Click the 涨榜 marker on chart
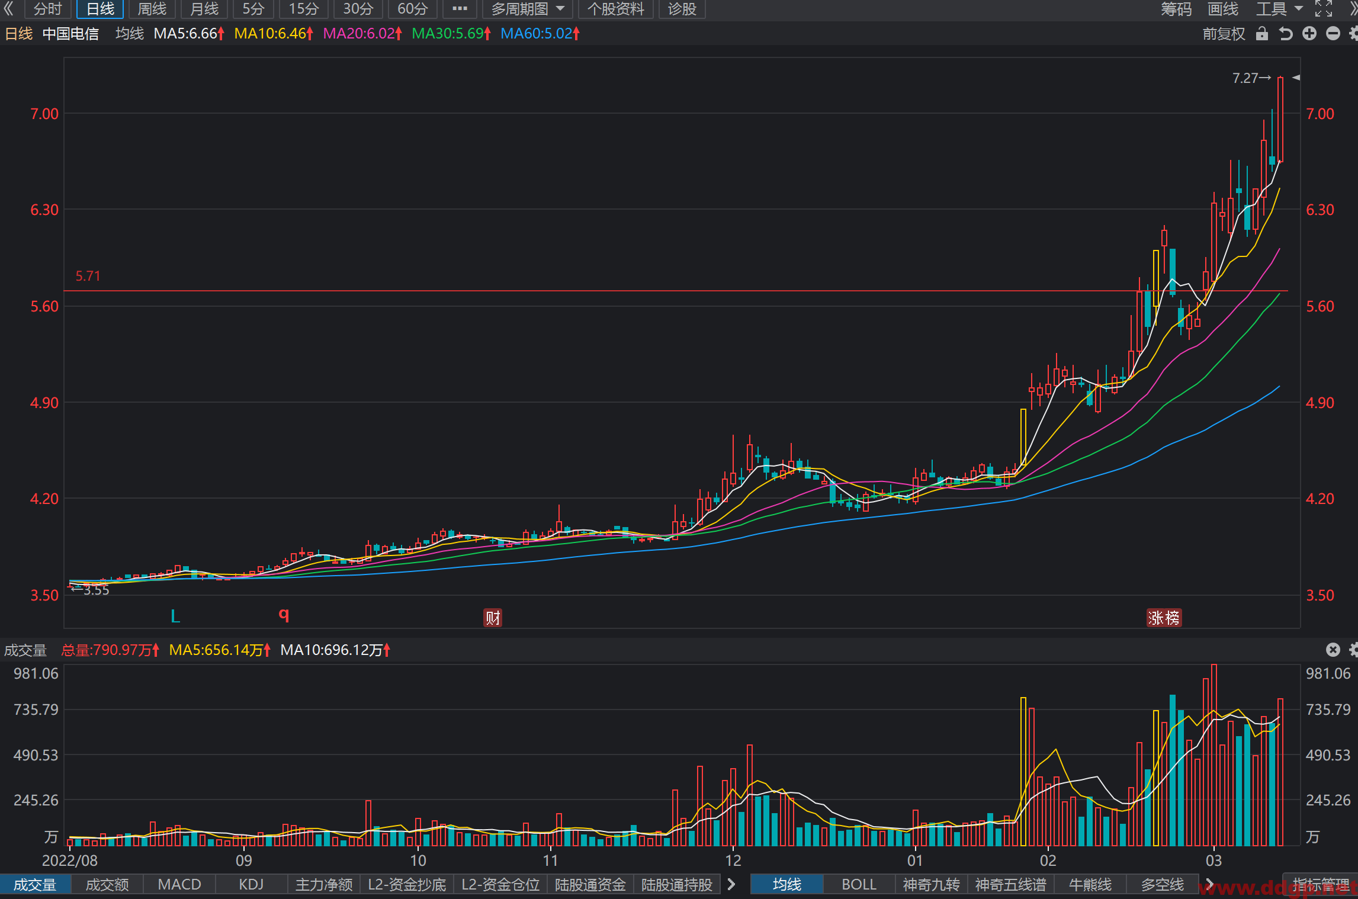The width and height of the screenshot is (1358, 899). click(x=1164, y=618)
